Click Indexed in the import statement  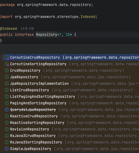(x=88, y=17)
